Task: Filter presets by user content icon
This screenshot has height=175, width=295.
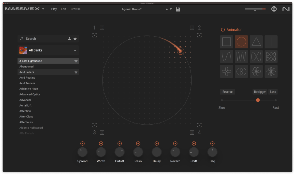Action: click(x=69, y=39)
